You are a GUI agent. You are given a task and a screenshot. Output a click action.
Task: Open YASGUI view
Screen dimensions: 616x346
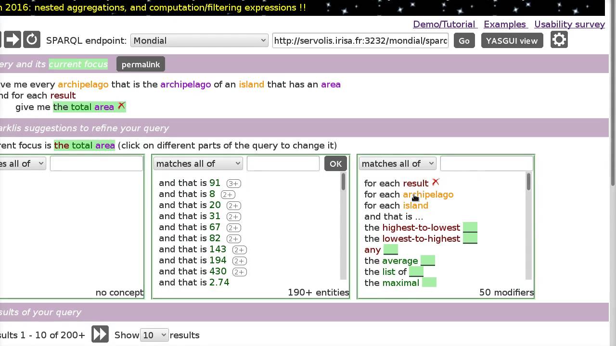512,41
